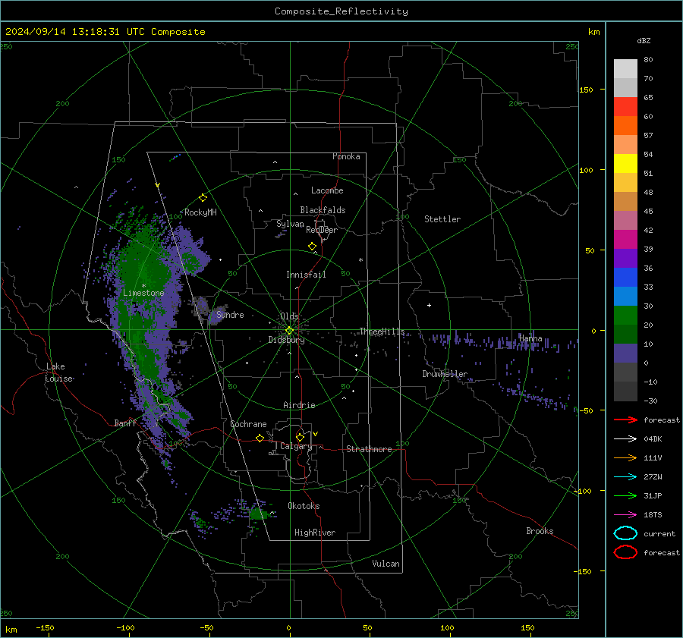Click the Sundre town label
Screen dimensions: 683x638
[x=230, y=314]
